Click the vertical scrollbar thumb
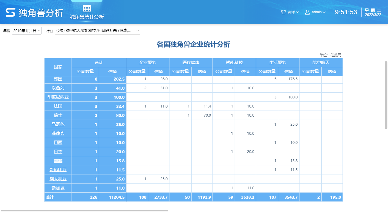This screenshot has width=388, height=212. click(x=386, y=95)
